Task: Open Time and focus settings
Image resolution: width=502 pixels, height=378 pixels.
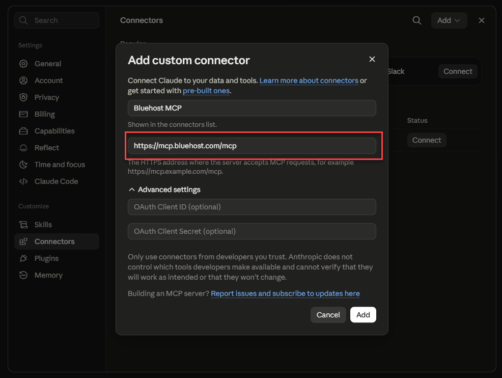Action: [x=57, y=165]
